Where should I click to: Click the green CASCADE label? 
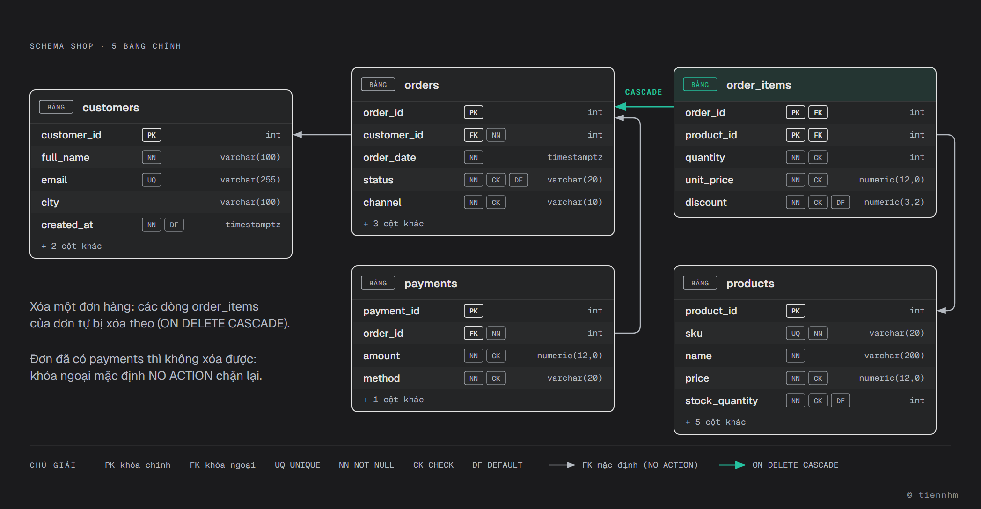tap(644, 92)
